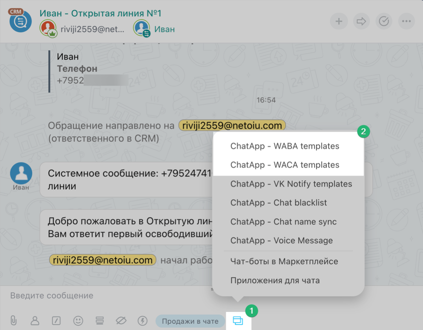Click the stacked lines quick replies icon
423x330 pixels.
[100, 321]
